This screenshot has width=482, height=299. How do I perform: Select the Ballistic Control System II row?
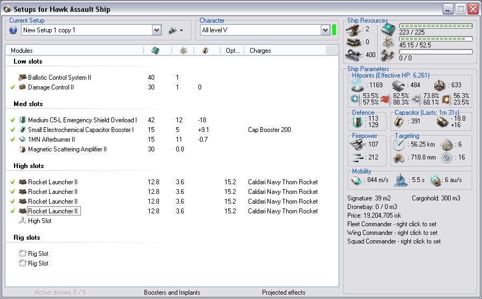tap(172, 77)
